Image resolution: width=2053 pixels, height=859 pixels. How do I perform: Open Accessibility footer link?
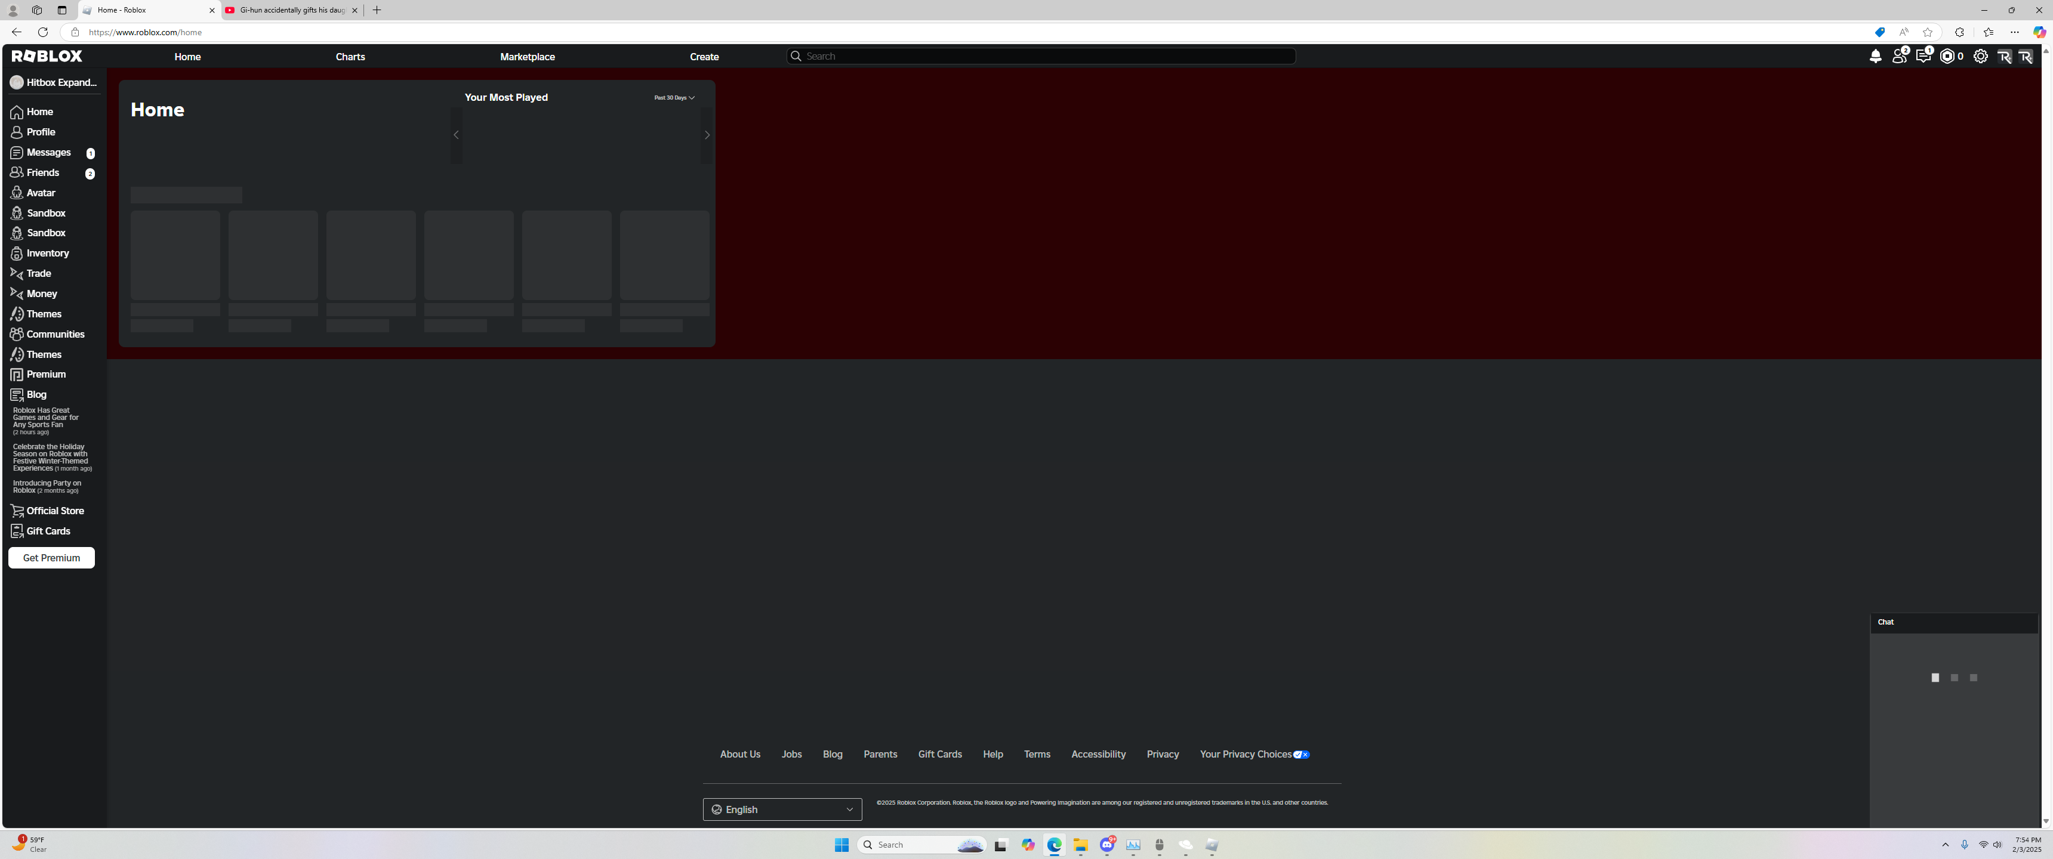click(x=1098, y=755)
